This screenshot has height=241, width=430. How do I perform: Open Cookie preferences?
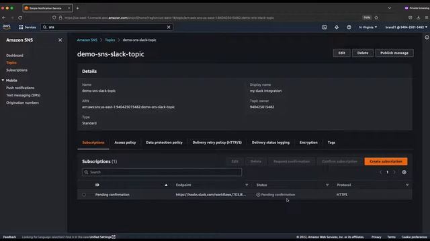(x=415, y=237)
